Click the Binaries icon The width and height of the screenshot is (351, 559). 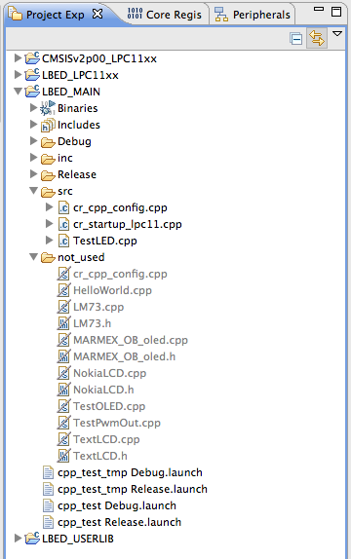[48, 108]
